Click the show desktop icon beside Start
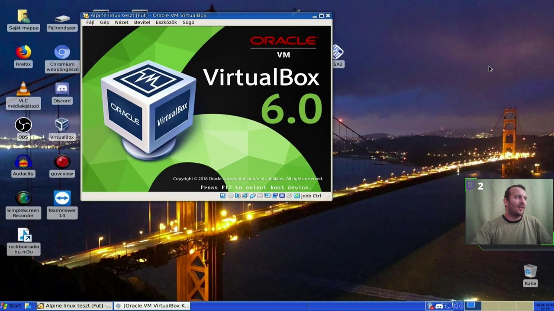This screenshot has width=554, height=311. (x=28, y=306)
